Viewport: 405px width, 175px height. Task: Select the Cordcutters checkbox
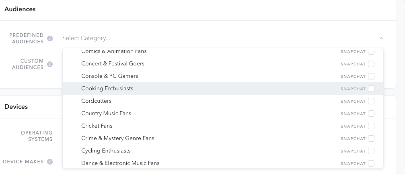[371, 101]
